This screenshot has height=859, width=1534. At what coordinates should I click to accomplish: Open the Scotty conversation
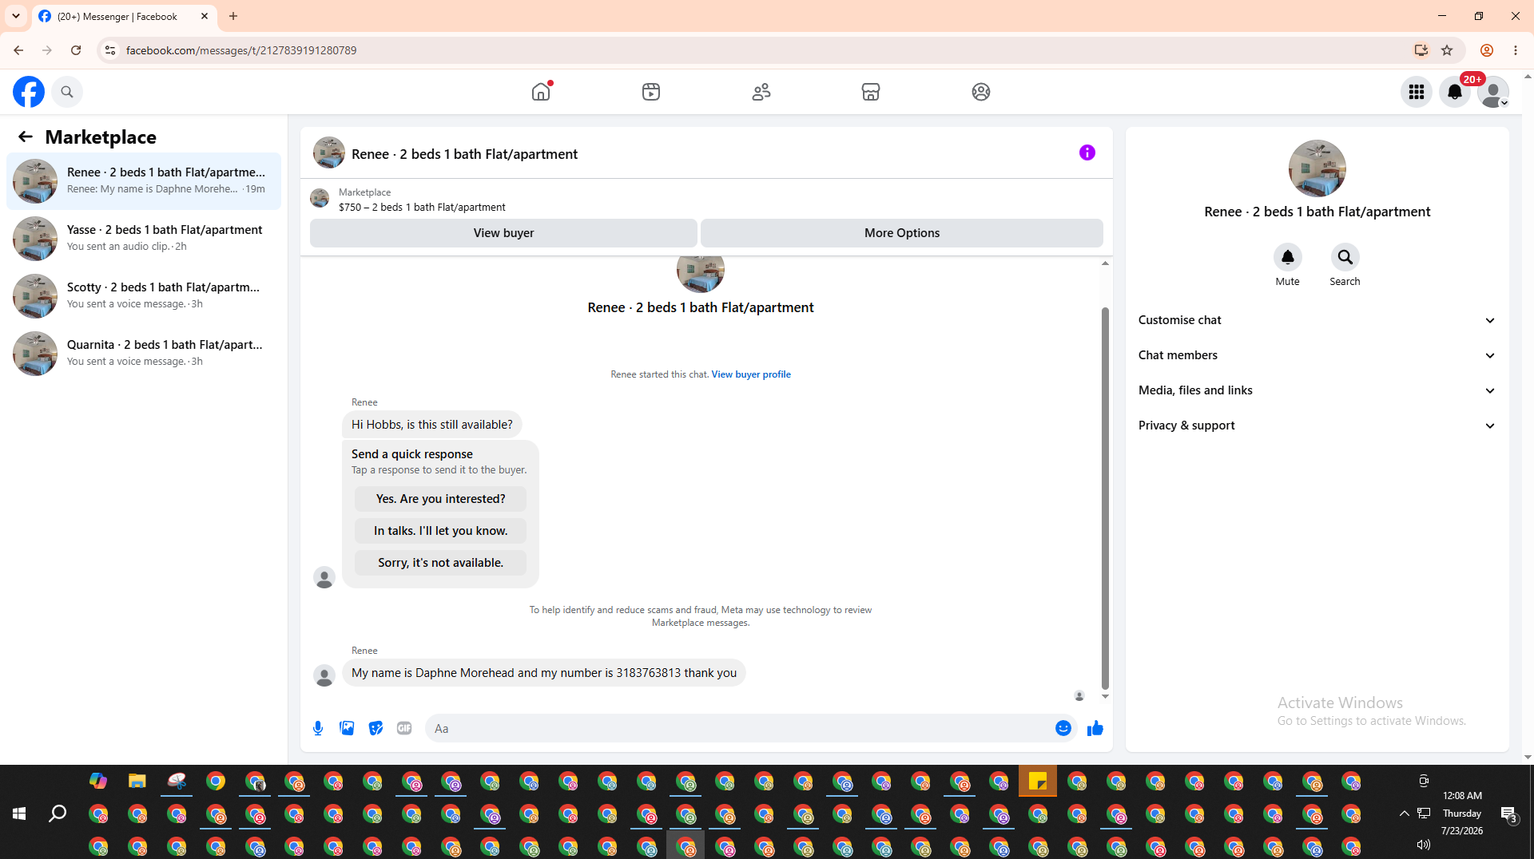(x=144, y=296)
